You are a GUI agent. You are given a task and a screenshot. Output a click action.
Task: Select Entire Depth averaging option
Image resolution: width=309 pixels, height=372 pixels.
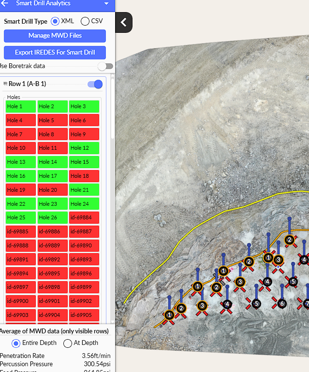click(x=16, y=343)
